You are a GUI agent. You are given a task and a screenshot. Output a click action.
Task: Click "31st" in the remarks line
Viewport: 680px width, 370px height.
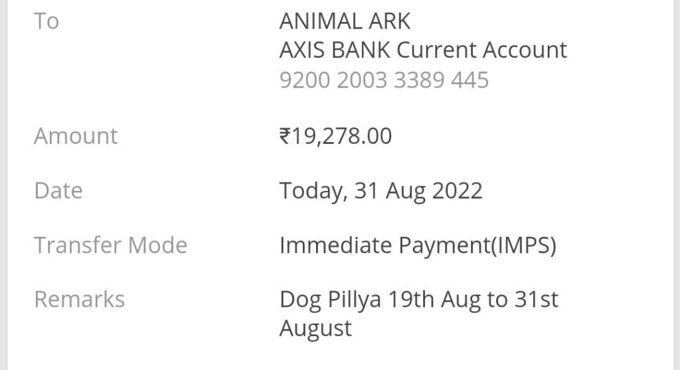537,300
